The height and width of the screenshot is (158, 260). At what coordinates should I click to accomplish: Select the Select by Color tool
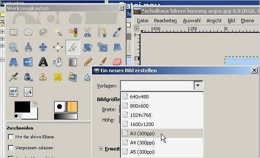click(x=73, y=32)
